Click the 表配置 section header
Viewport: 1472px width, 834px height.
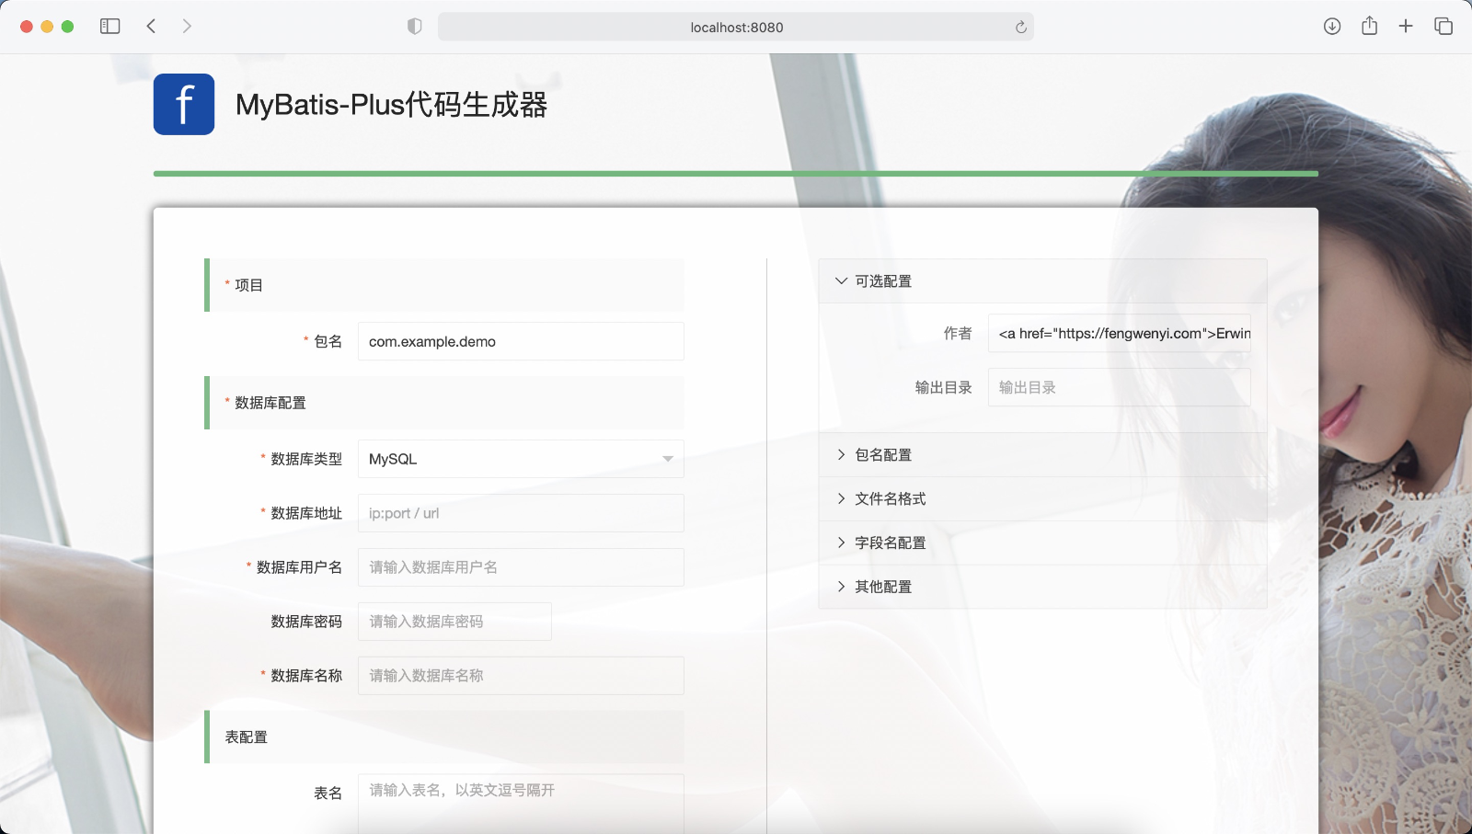pyautogui.click(x=247, y=737)
